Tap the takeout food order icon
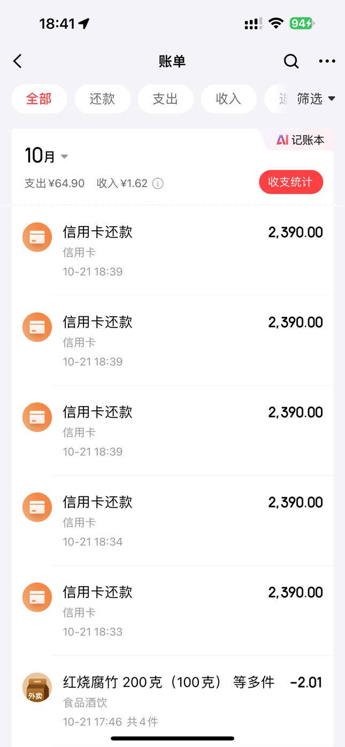345x747 pixels. (37, 687)
